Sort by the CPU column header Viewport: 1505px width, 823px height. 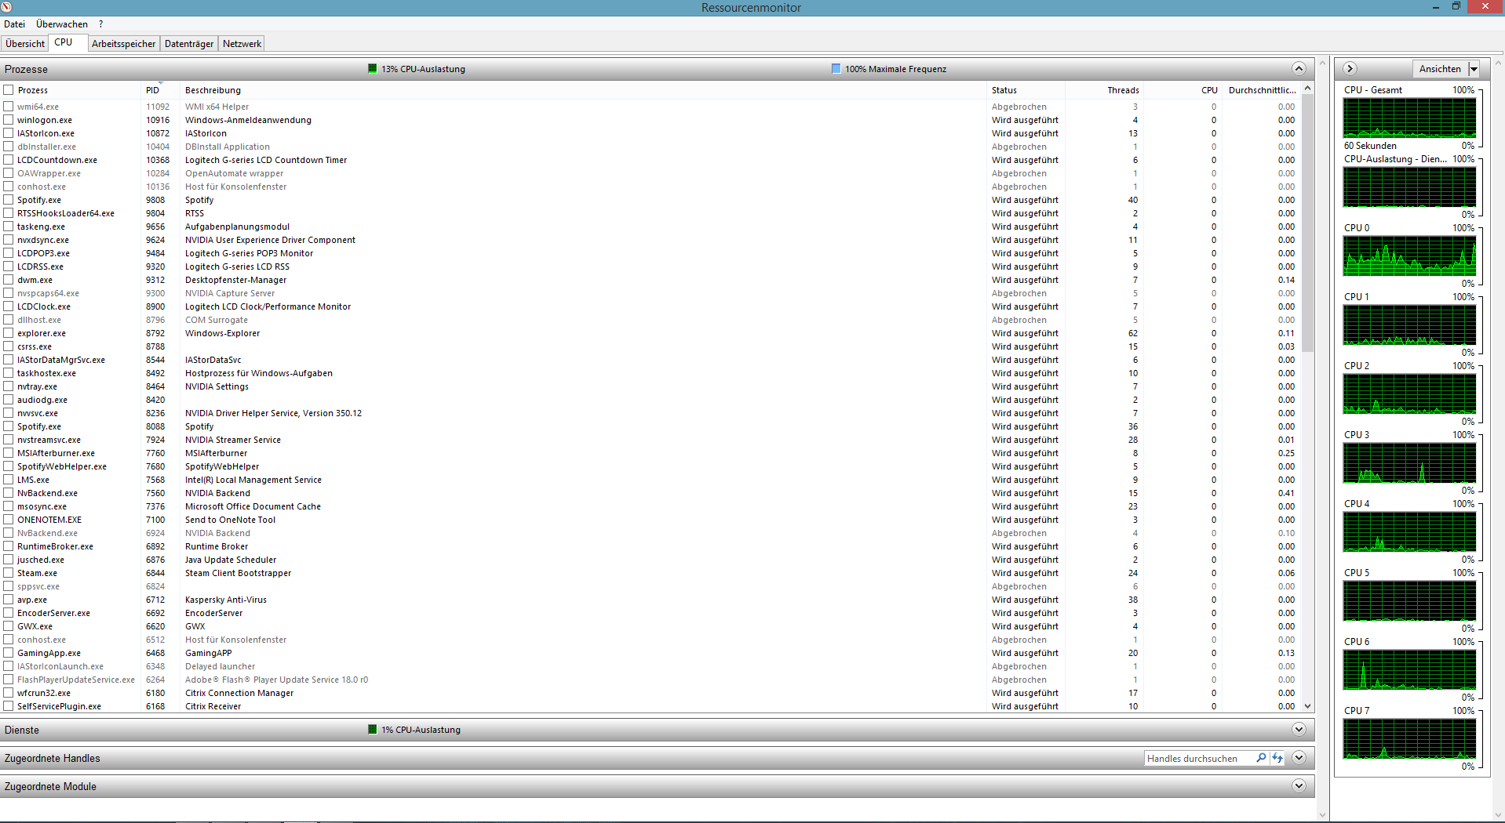point(1182,90)
